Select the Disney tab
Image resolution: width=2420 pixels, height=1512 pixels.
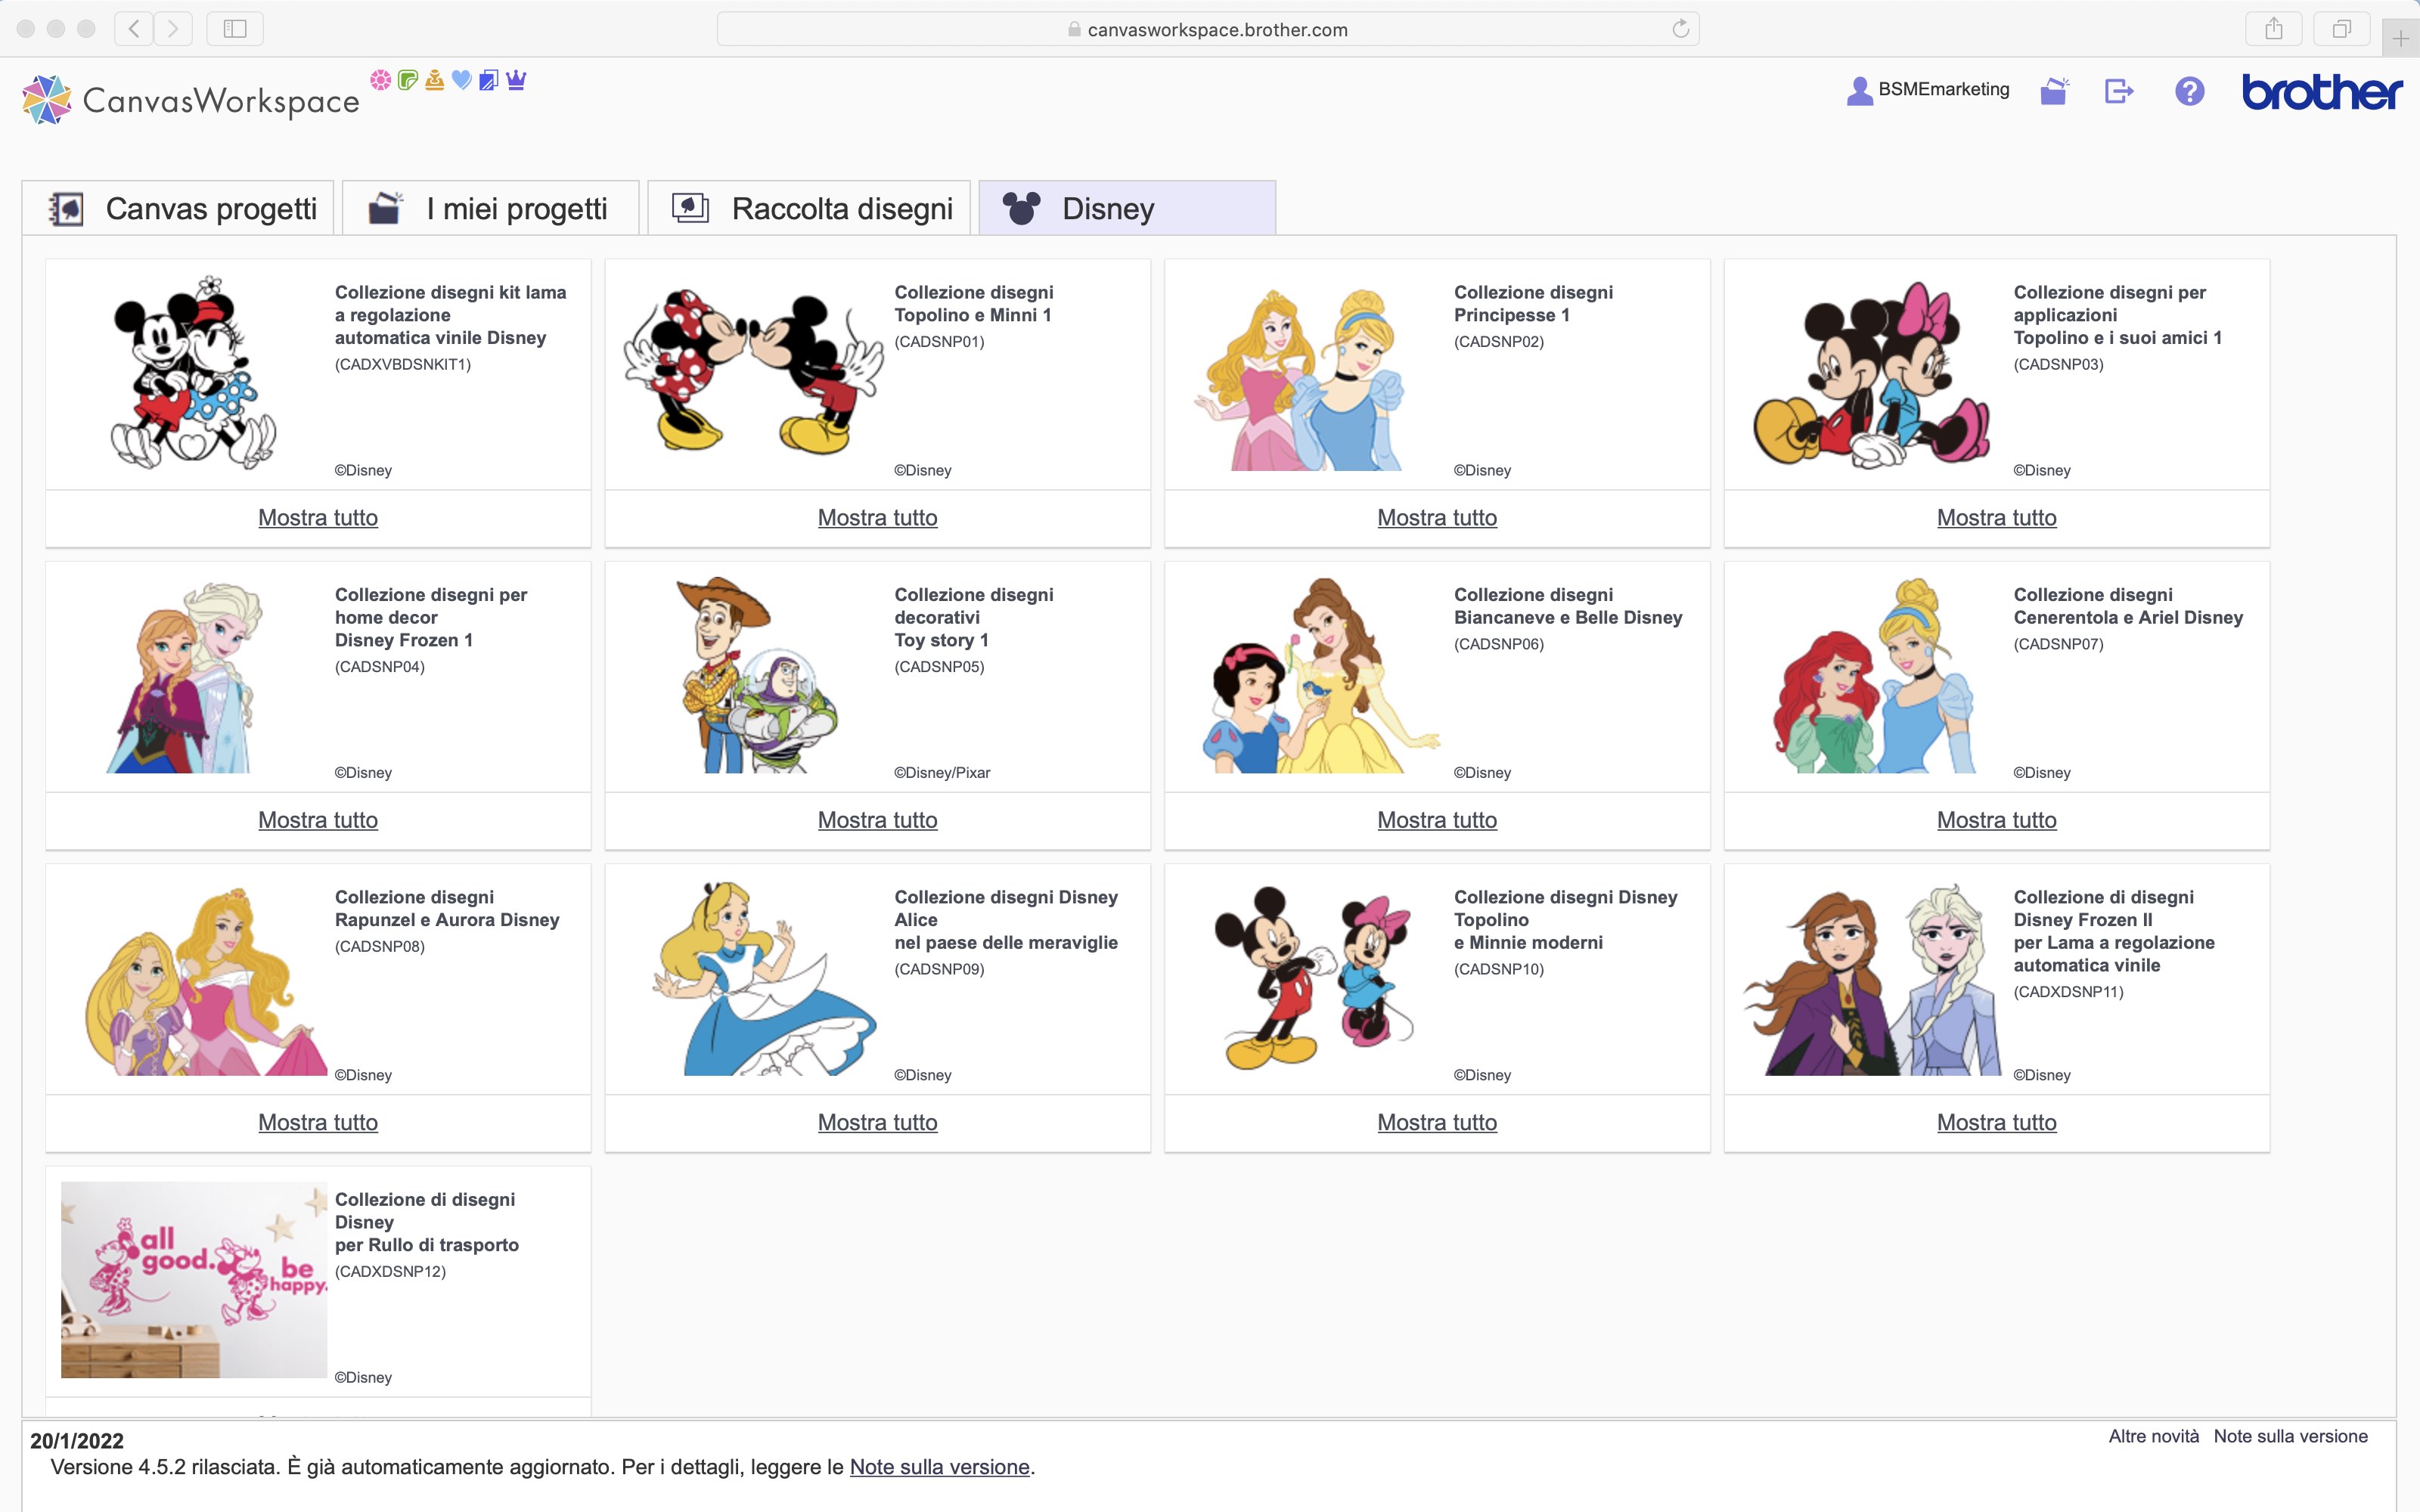(x=1127, y=208)
